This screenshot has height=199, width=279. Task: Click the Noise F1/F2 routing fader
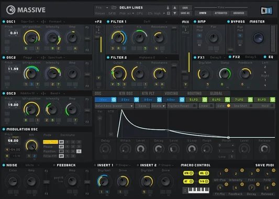(x=47, y=182)
